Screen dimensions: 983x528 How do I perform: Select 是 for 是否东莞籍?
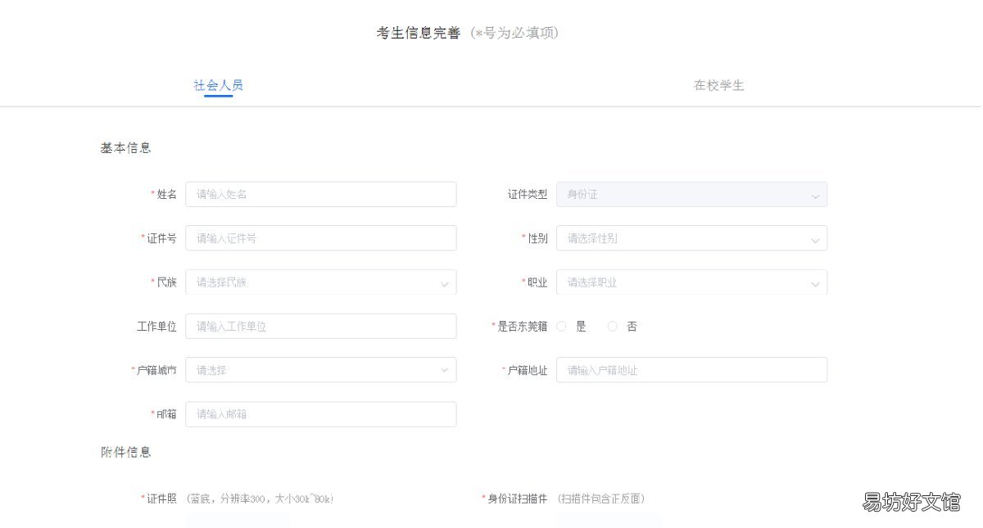tap(562, 326)
